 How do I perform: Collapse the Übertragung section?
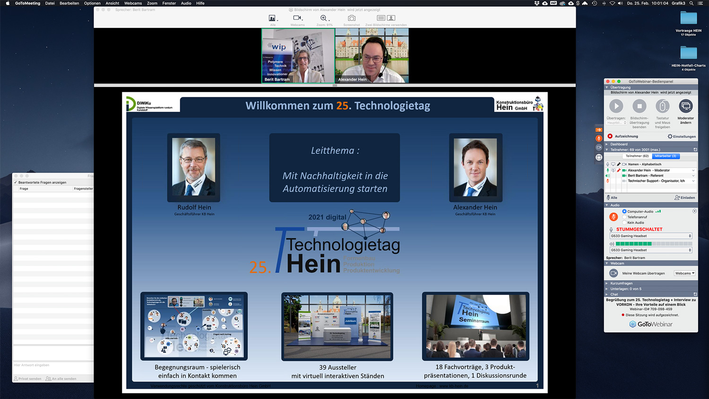pos(607,87)
